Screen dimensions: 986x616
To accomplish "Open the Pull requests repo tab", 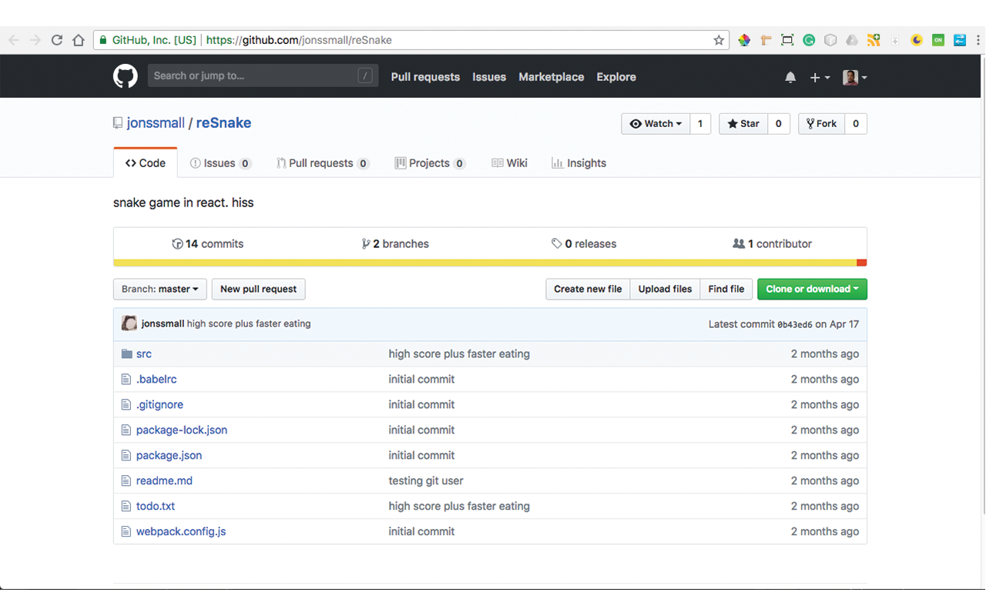I will 323,163.
